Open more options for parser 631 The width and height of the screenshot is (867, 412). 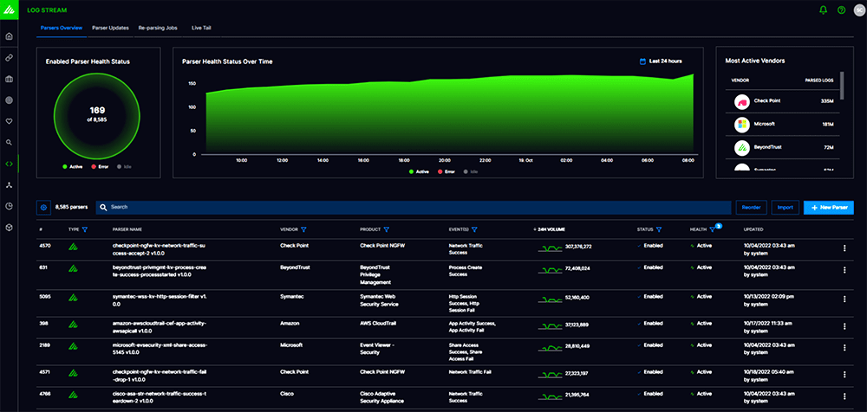pos(844,270)
